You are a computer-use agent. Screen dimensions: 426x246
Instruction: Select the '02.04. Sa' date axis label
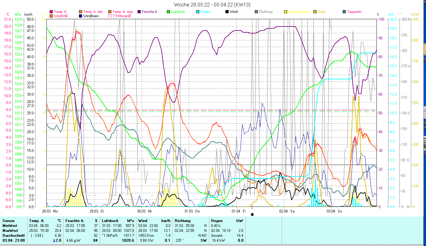[x=287, y=211]
